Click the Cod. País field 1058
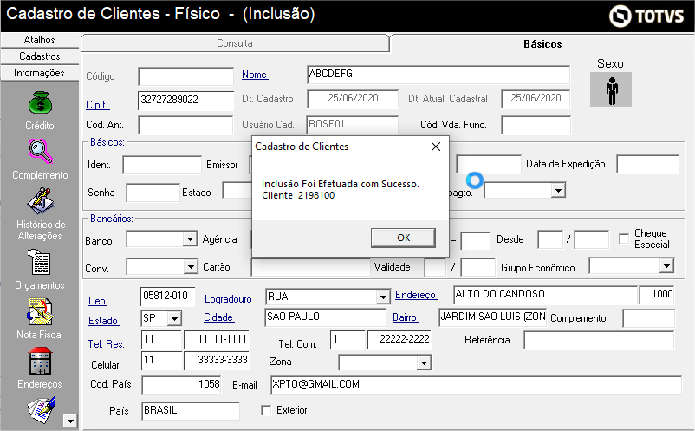 182,385
